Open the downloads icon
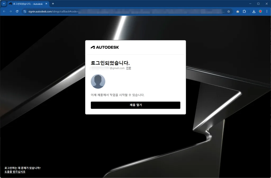Screen dimensions: 271x178 point(254,11)
